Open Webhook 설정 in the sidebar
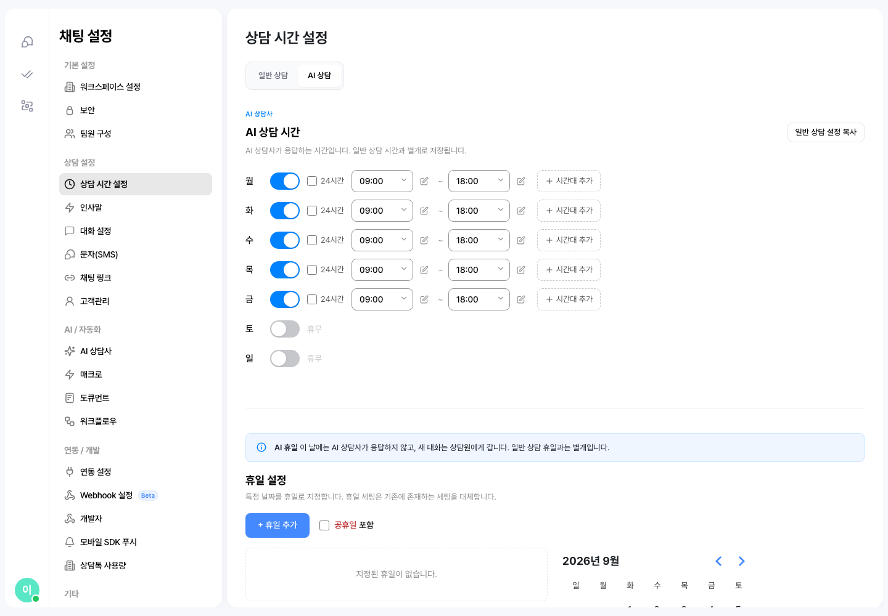The image size is (888, 616). click(136, 495)
